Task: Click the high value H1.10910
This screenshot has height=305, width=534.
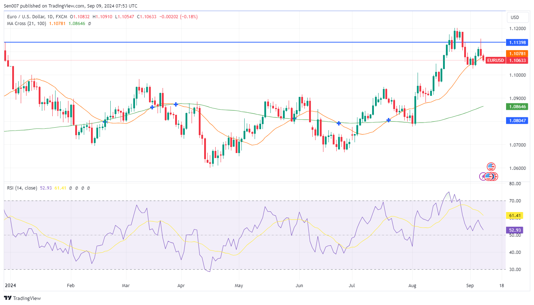Action: (x=102, y=17)
